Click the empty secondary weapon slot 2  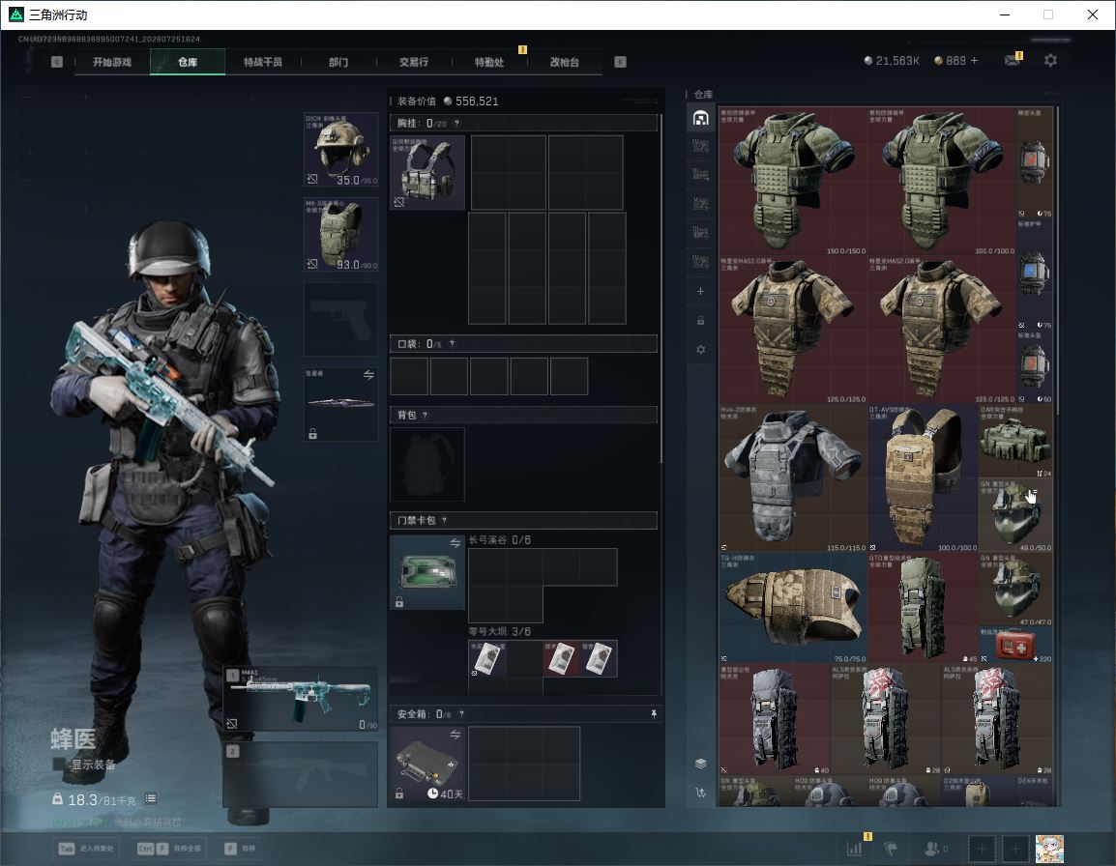tap(301, 773)
